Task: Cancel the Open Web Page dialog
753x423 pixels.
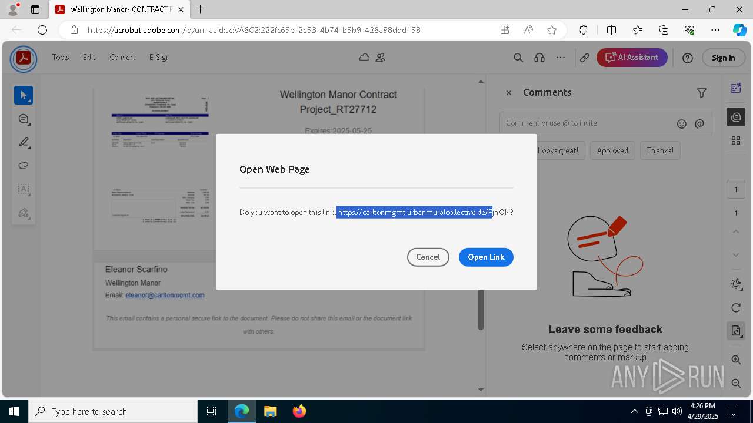Action: click(x=428, y=257)
